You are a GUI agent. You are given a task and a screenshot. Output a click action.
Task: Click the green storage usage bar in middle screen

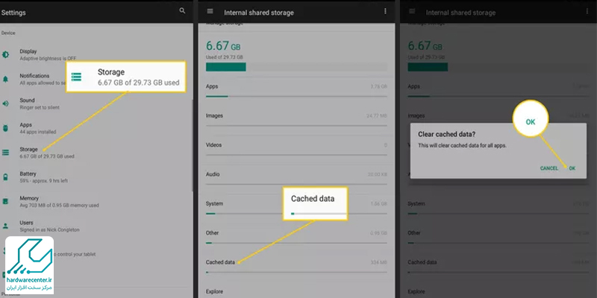(x=226, y=66)
